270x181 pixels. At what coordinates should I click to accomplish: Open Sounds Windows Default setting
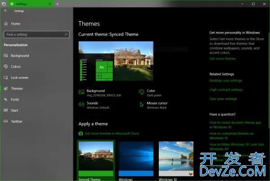(94, 105)
